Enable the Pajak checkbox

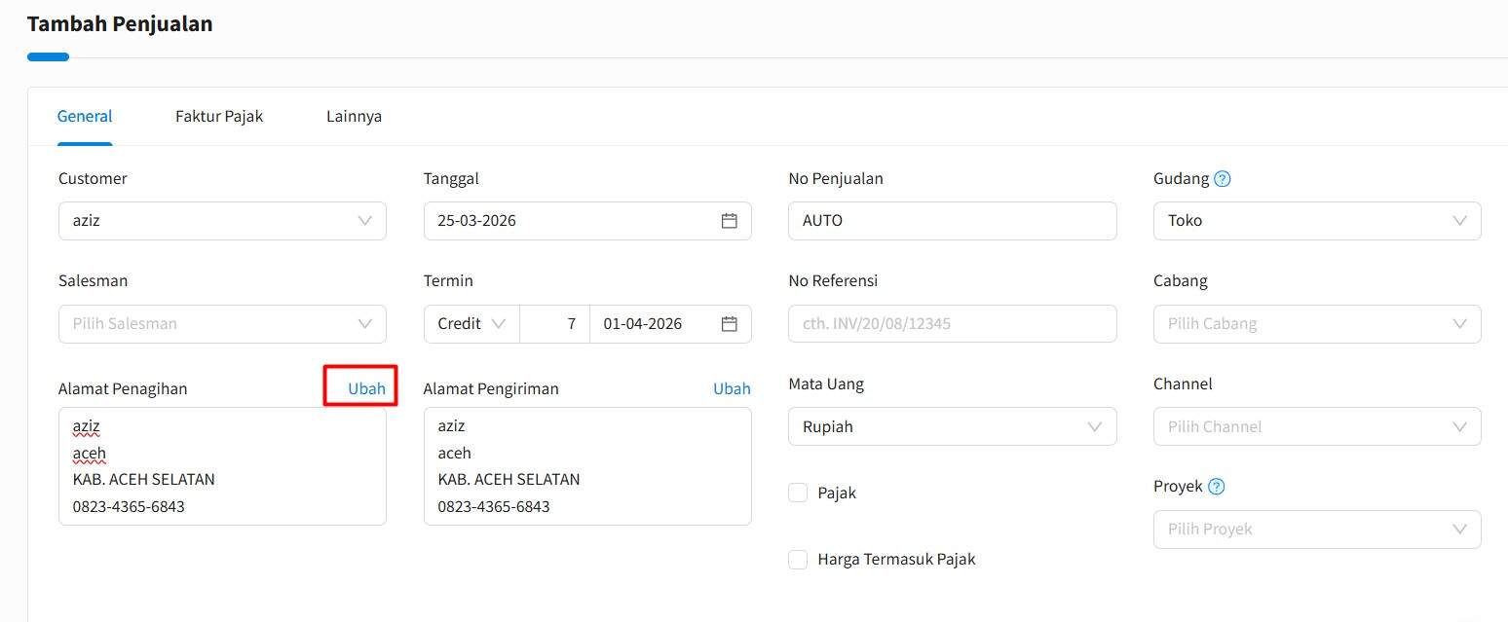pyautogui.click(x=798, y=493)
